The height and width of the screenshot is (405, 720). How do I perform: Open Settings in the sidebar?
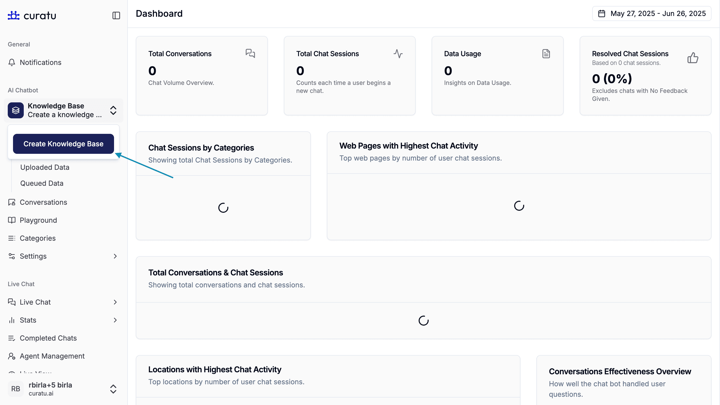(x=64, y=256)
